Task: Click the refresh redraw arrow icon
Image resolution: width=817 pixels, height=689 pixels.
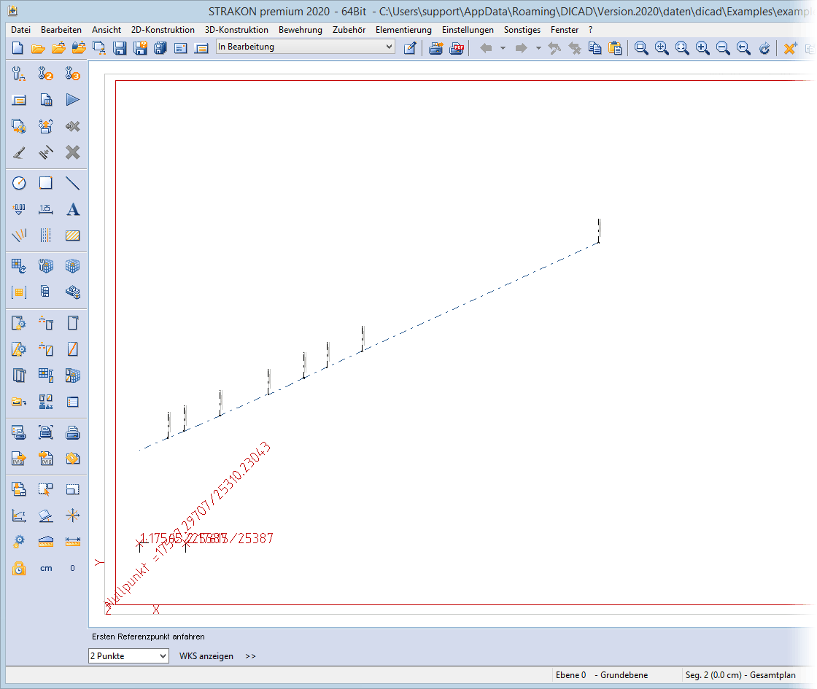Action: tap(764, 48)
